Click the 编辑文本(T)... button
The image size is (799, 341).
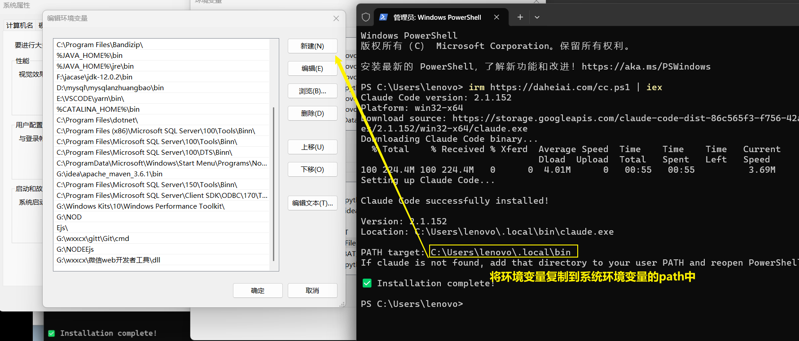pos(312,203)
